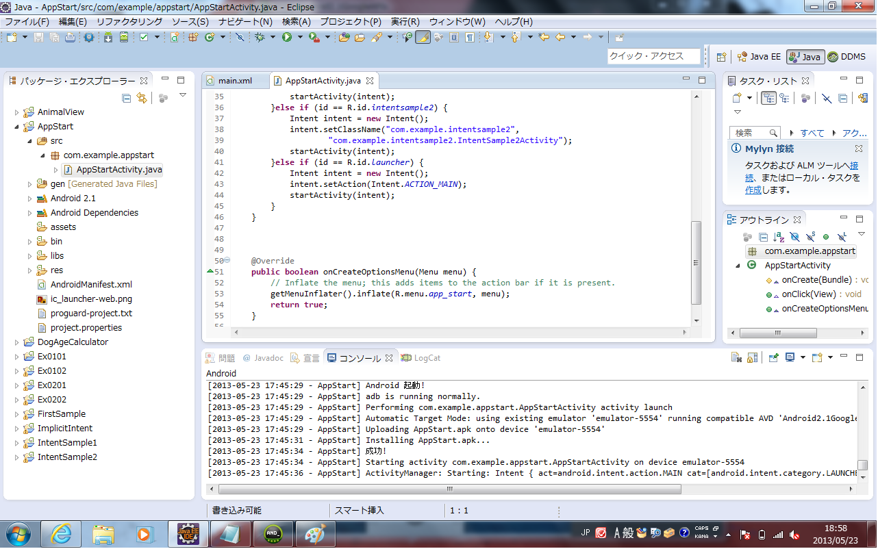Collapse the AppStart project tree
The height and width of the screenshot is (549, 878).
tap(16, 127)
